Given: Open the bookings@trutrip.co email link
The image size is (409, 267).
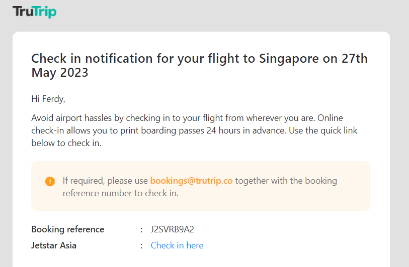Looking at the screenshot, I should [x=191, y=181].
